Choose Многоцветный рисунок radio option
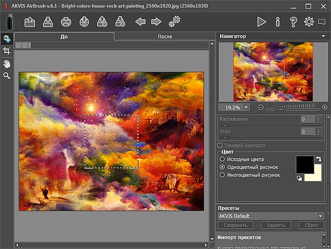Image resolution: width=331 pixels, height=249 pixels. pos(222,175)
